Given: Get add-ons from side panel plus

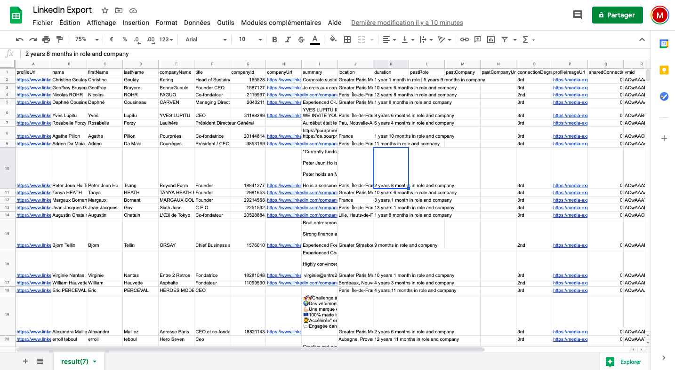Looking at the screenshot, I should [664, 138].
